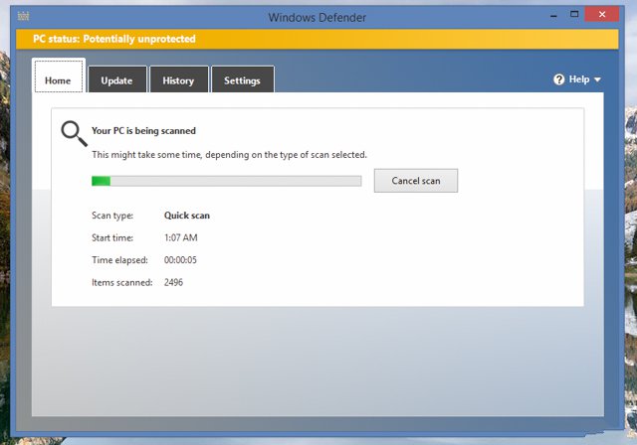
Task: Open the Update tab
Action: [117, 79]
